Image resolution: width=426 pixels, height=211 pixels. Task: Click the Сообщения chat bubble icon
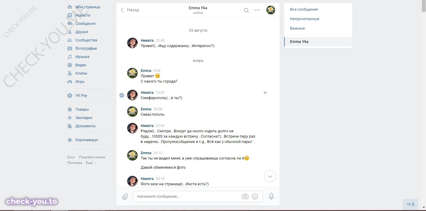pyautogui.click(x=70, y=23)
